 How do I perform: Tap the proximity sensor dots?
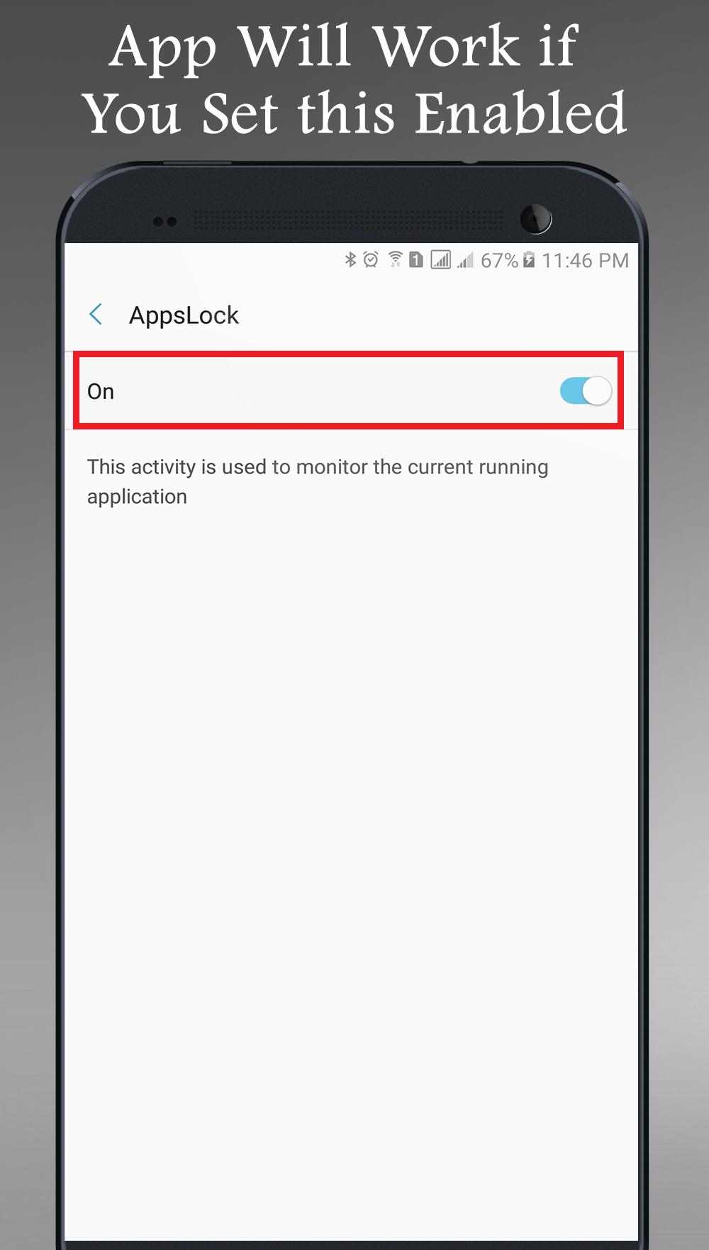[x=164, y=222]
